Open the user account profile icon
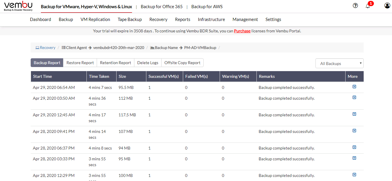 pos(387,6)
